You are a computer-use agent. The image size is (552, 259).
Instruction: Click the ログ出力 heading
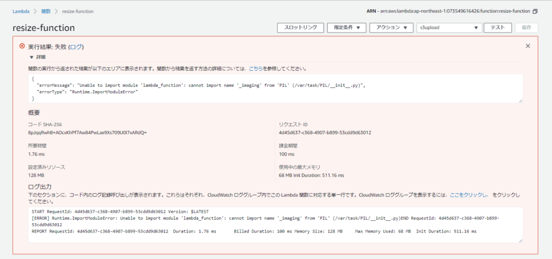pos(40,186)
